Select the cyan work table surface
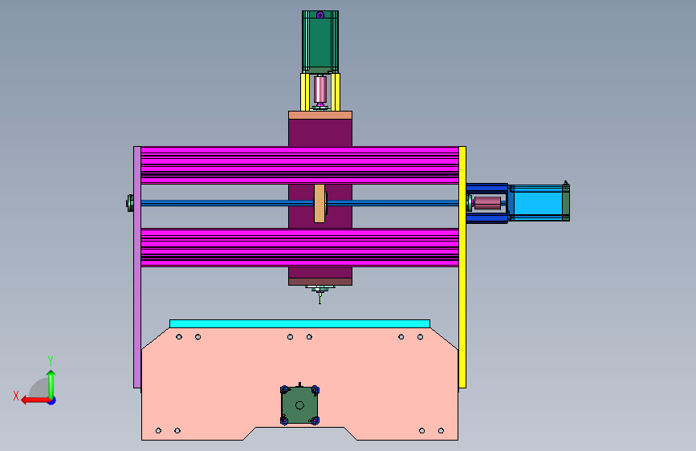Image resolution: width=696 pixels, height=451 pixels. [x=299, y=323]
